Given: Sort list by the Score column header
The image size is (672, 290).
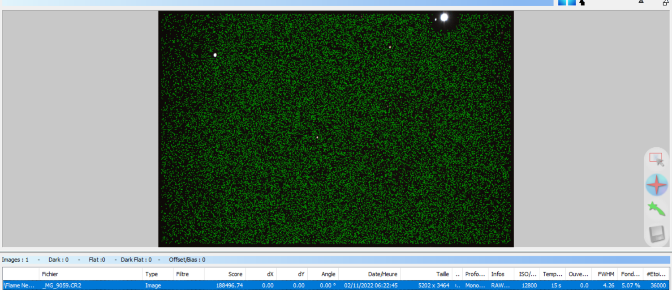Looking at the screenshot, I should (225, 274).
